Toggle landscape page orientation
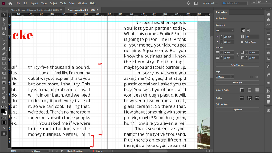The image size is (272, 153). click(x=248, y=30)
